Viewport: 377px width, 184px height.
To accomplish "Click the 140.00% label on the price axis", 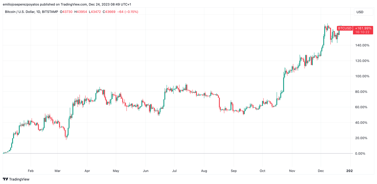I will (x=362, y=45).
